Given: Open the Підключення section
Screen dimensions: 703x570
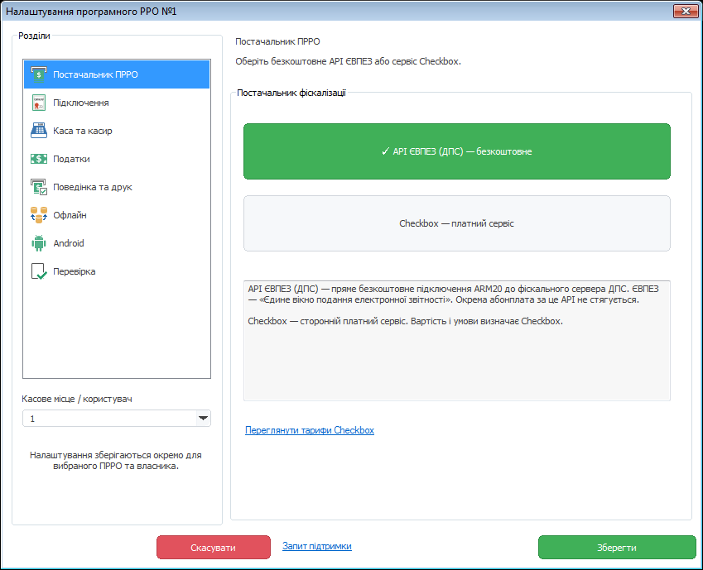Looking at the screenshot, I should [x=117, y=103].
